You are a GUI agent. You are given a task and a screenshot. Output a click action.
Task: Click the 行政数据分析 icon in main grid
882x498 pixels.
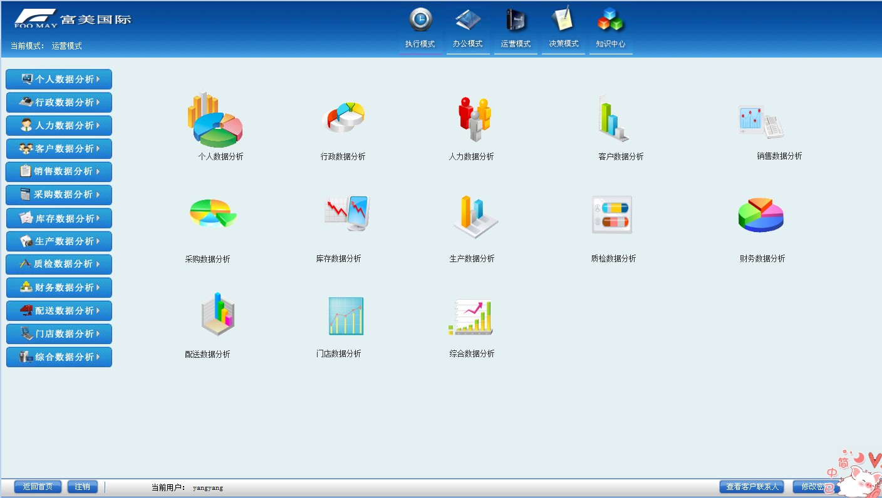[x=343, y=118]
